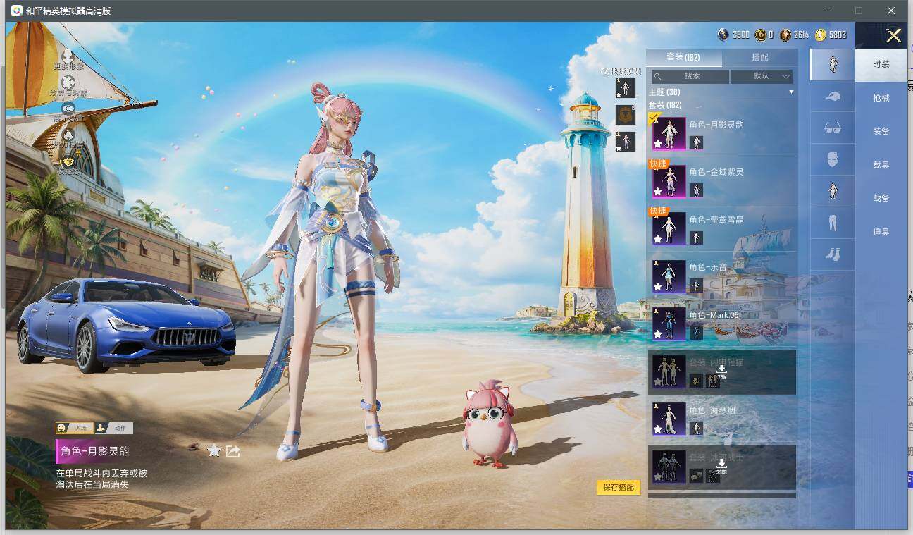The width and height of the screenshot is (913, 535).
Task: Click the gold badge currency icon showing 0
Action: pos(761,35)
